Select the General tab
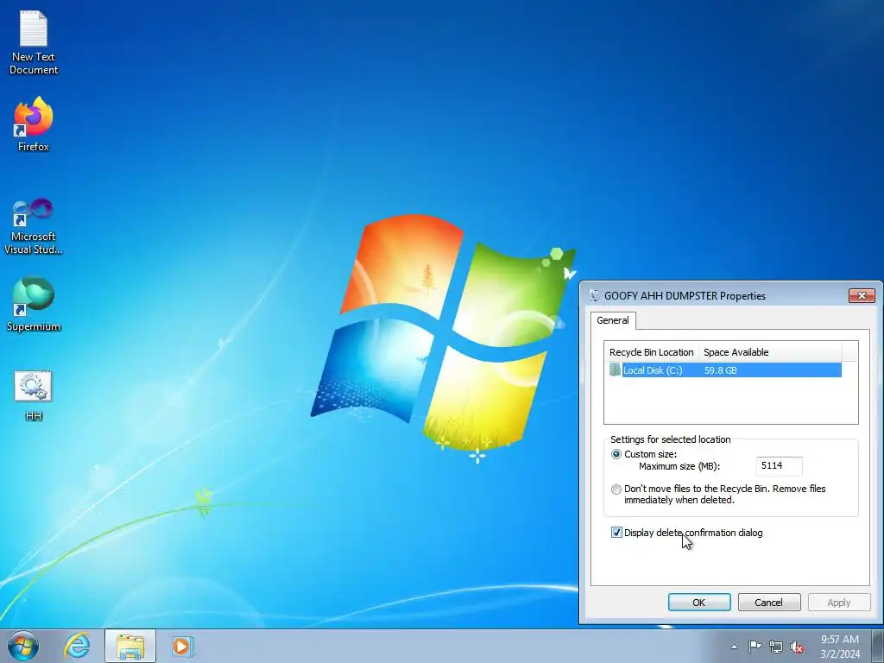884x663 pixels. click(613, 320)
